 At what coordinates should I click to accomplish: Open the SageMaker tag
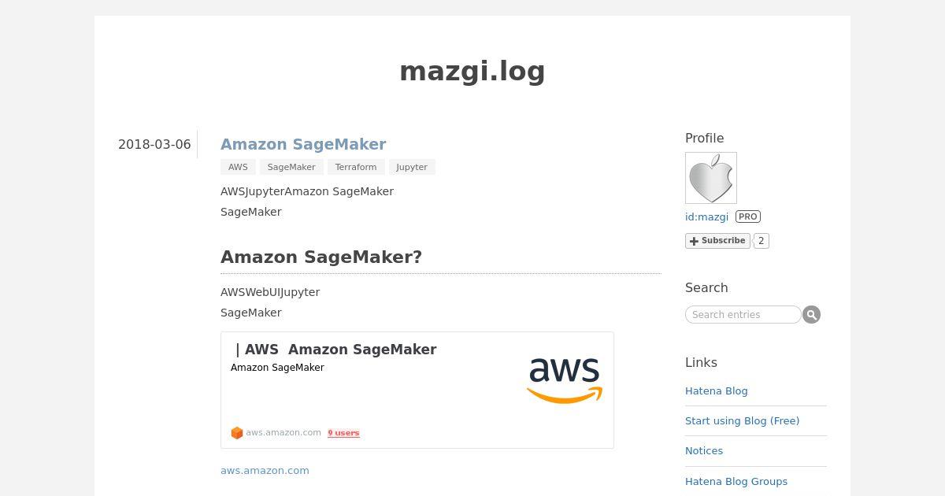click(x=291, y=167)
